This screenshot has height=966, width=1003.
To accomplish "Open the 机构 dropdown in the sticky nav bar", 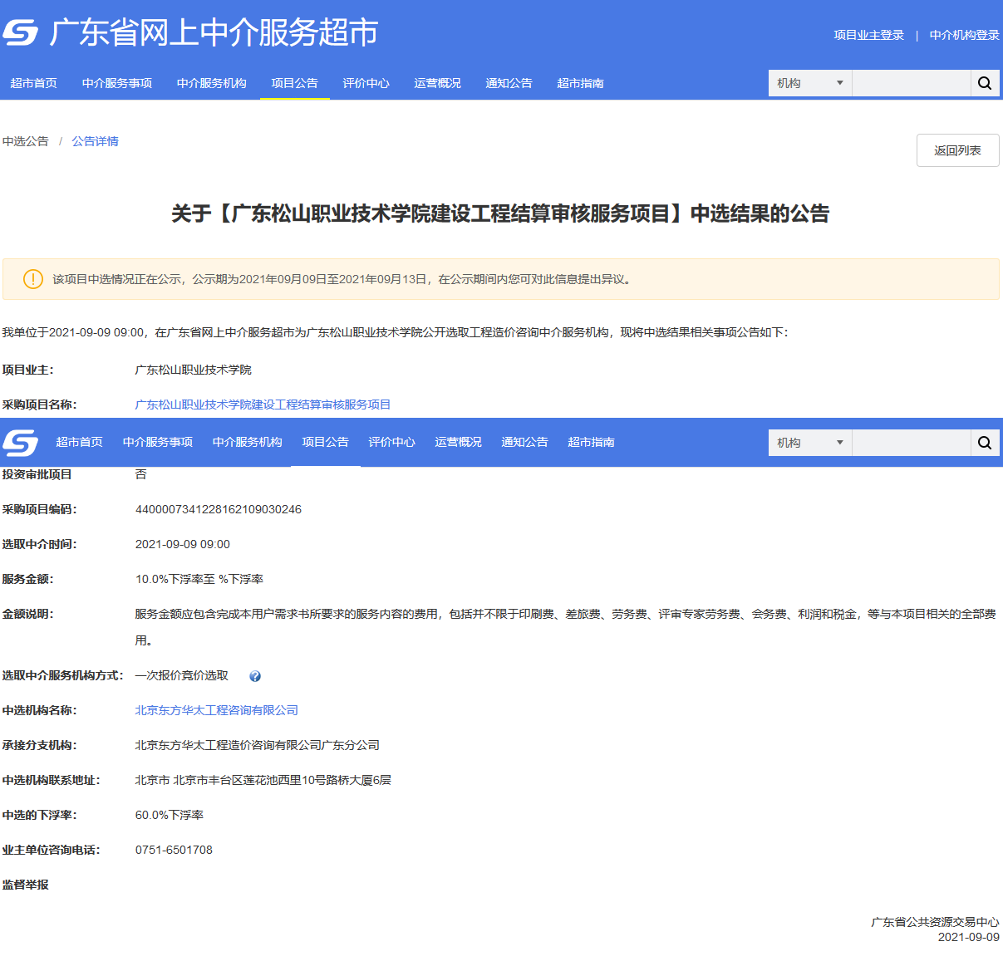I will [x=810, y=443].
